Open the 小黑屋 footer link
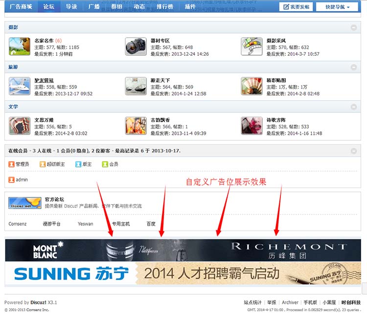 (x=329, y=302)
